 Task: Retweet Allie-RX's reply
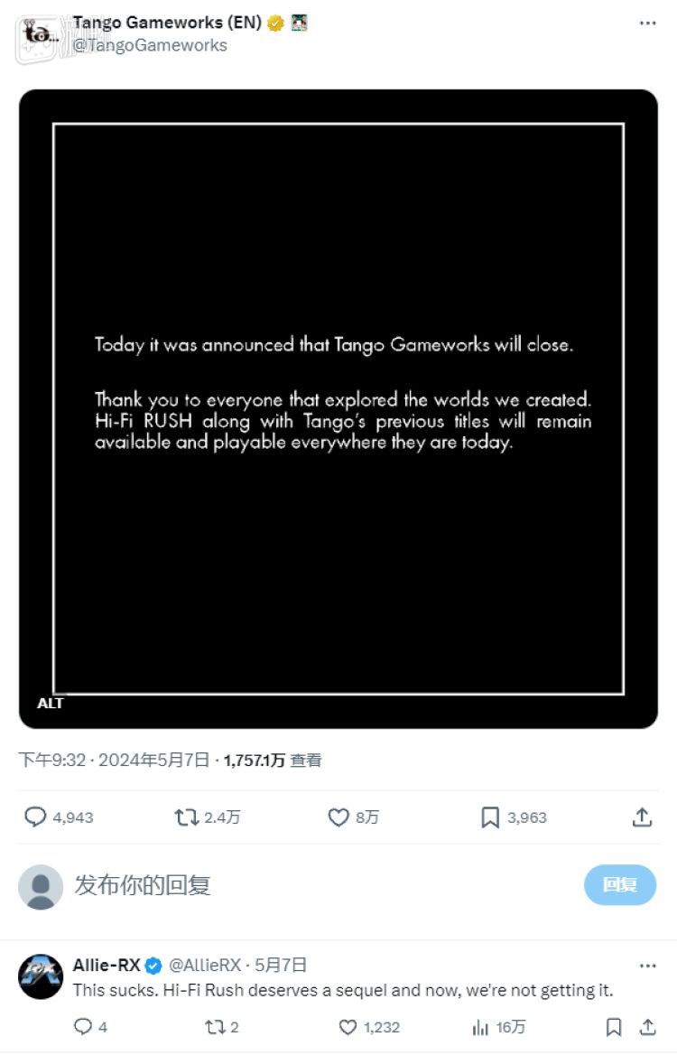215,1027
